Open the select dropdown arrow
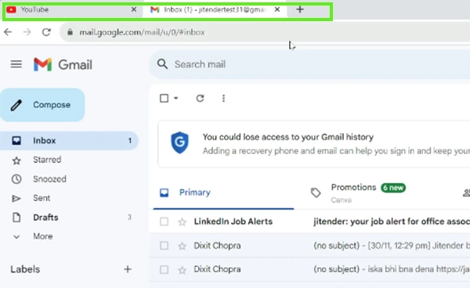Screen dimensions: 470x288 (x=176, y=98)
